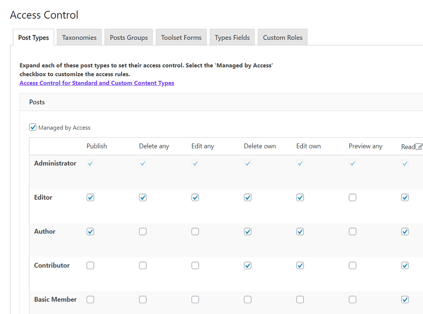Click the Administrator Delete own checkbox
This screenshot has width=423, height=314.
pyautogui.click(x=247, y=163)
